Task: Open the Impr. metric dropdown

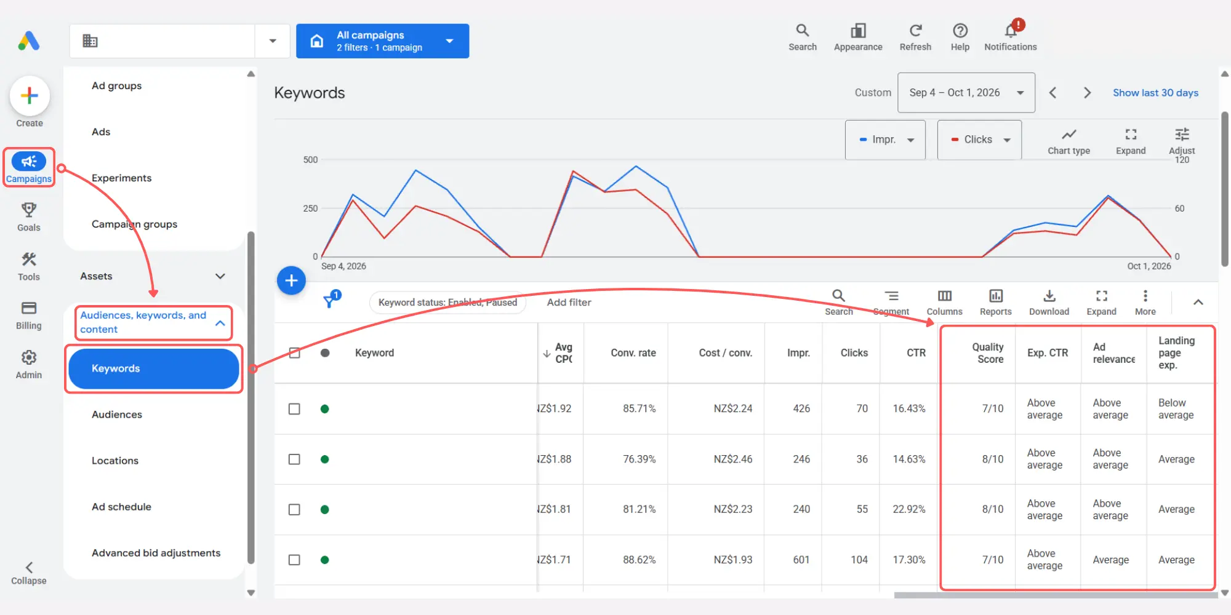Action: (885, 140)
